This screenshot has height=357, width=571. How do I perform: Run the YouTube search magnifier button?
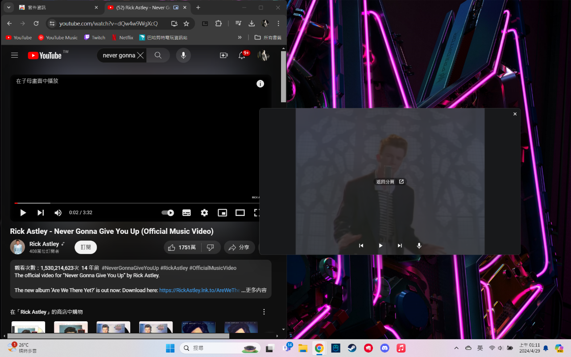click(158, 55)
